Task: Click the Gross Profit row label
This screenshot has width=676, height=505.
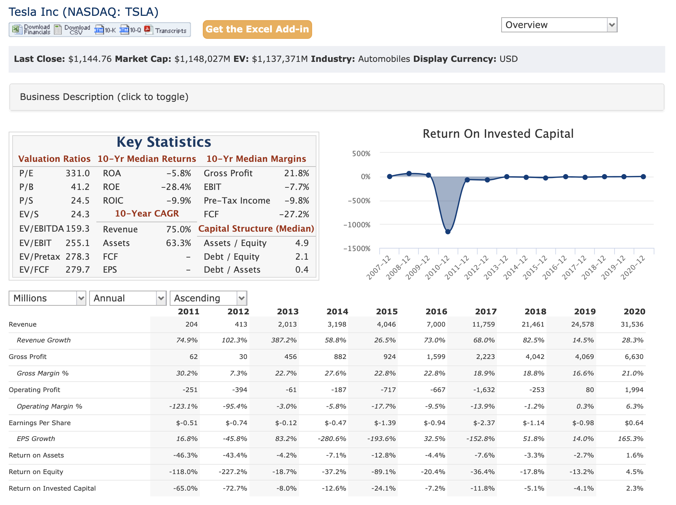Action: (28, 357)
